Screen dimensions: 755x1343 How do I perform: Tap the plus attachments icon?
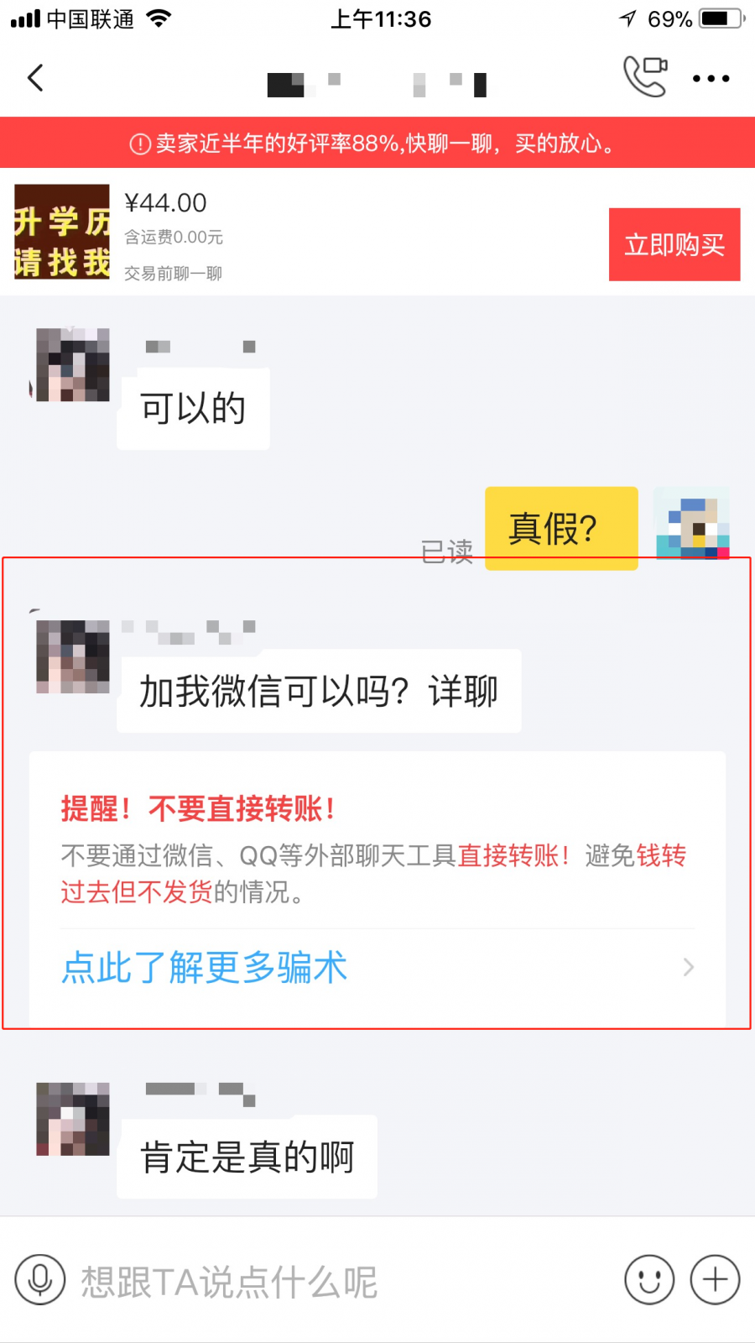click(715, 1280)
